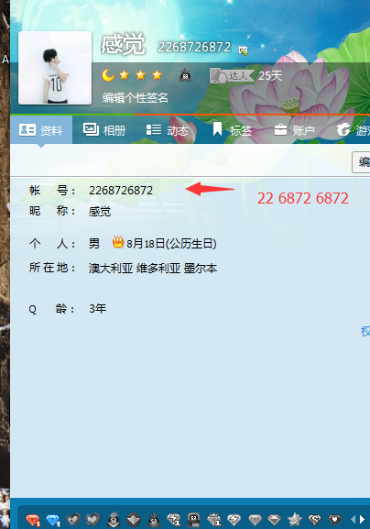Screen dimensions: 370x529
Task: Click the grey heart badge beside feathered penguin
Action: tap(93, 519)
